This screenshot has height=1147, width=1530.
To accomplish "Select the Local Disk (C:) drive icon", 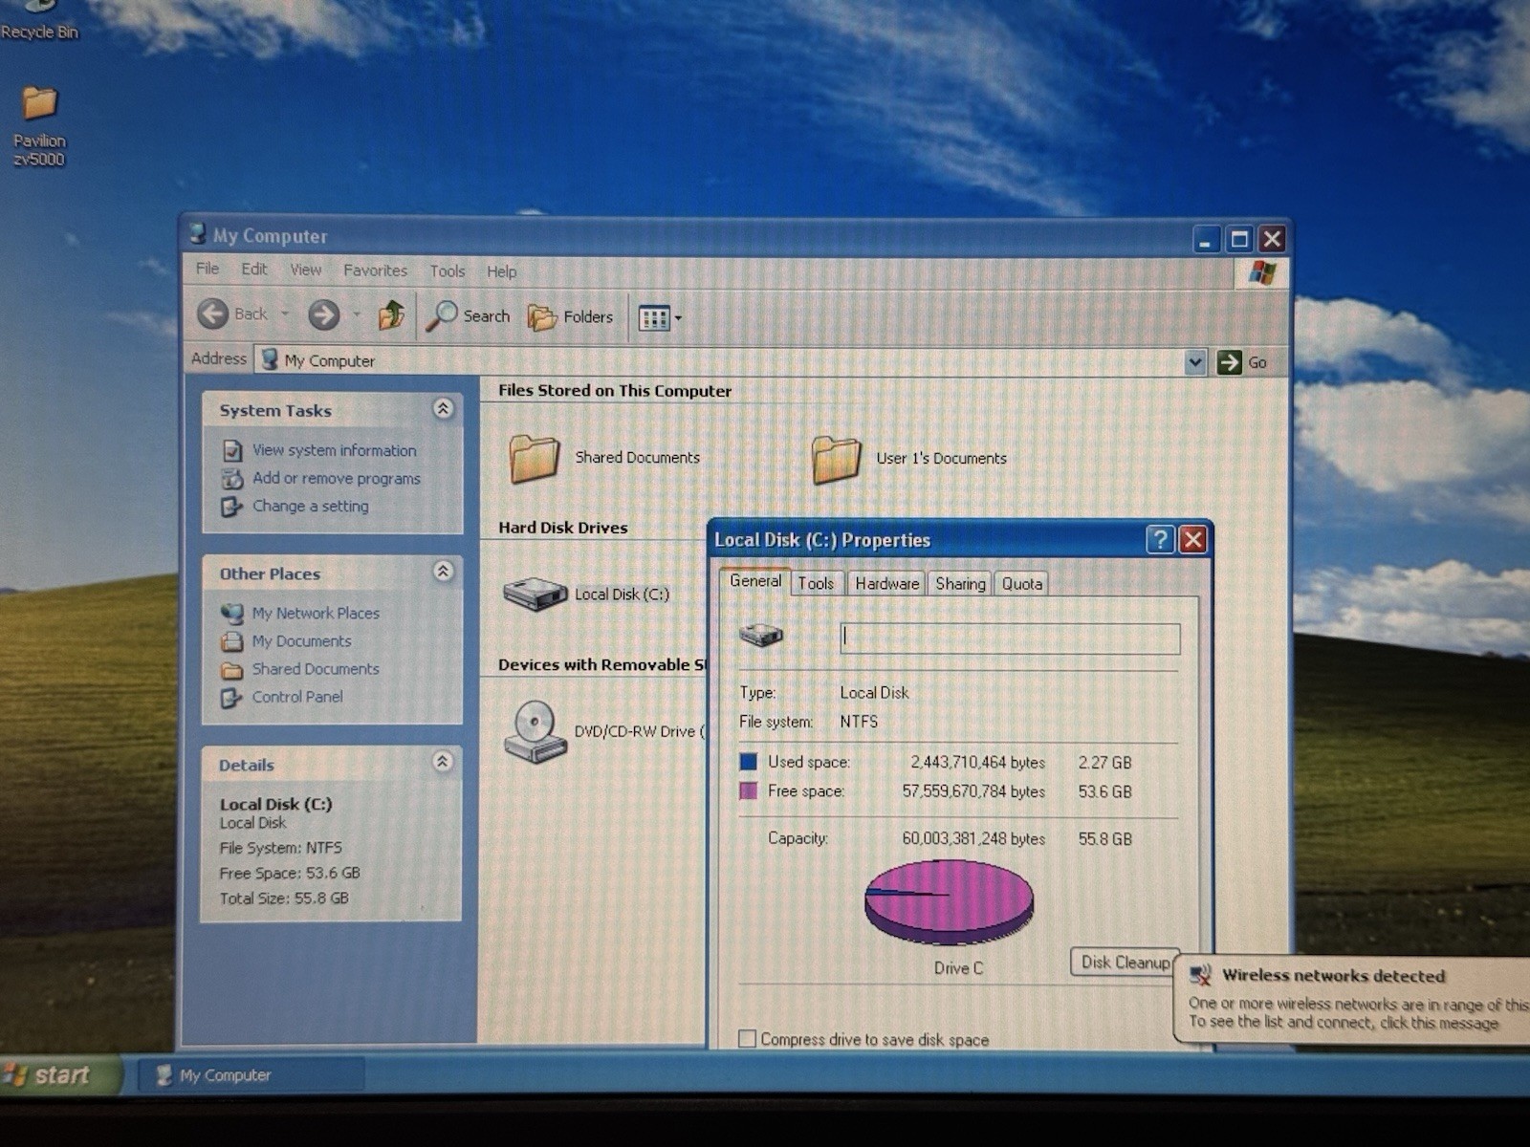I will (x=535, y=594).
